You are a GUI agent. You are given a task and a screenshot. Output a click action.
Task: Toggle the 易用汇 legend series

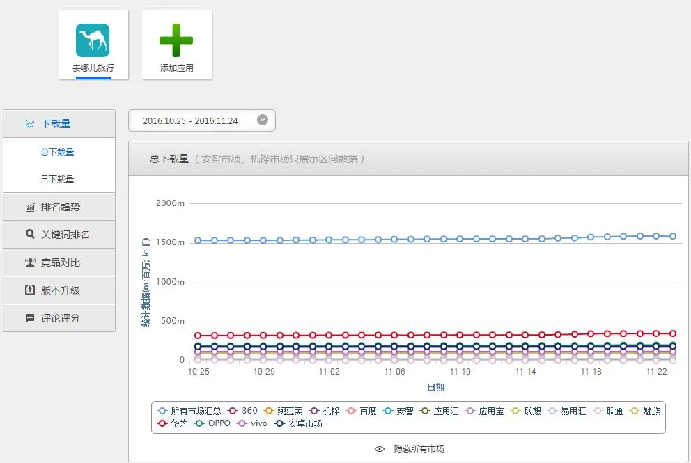pos(567,411)
